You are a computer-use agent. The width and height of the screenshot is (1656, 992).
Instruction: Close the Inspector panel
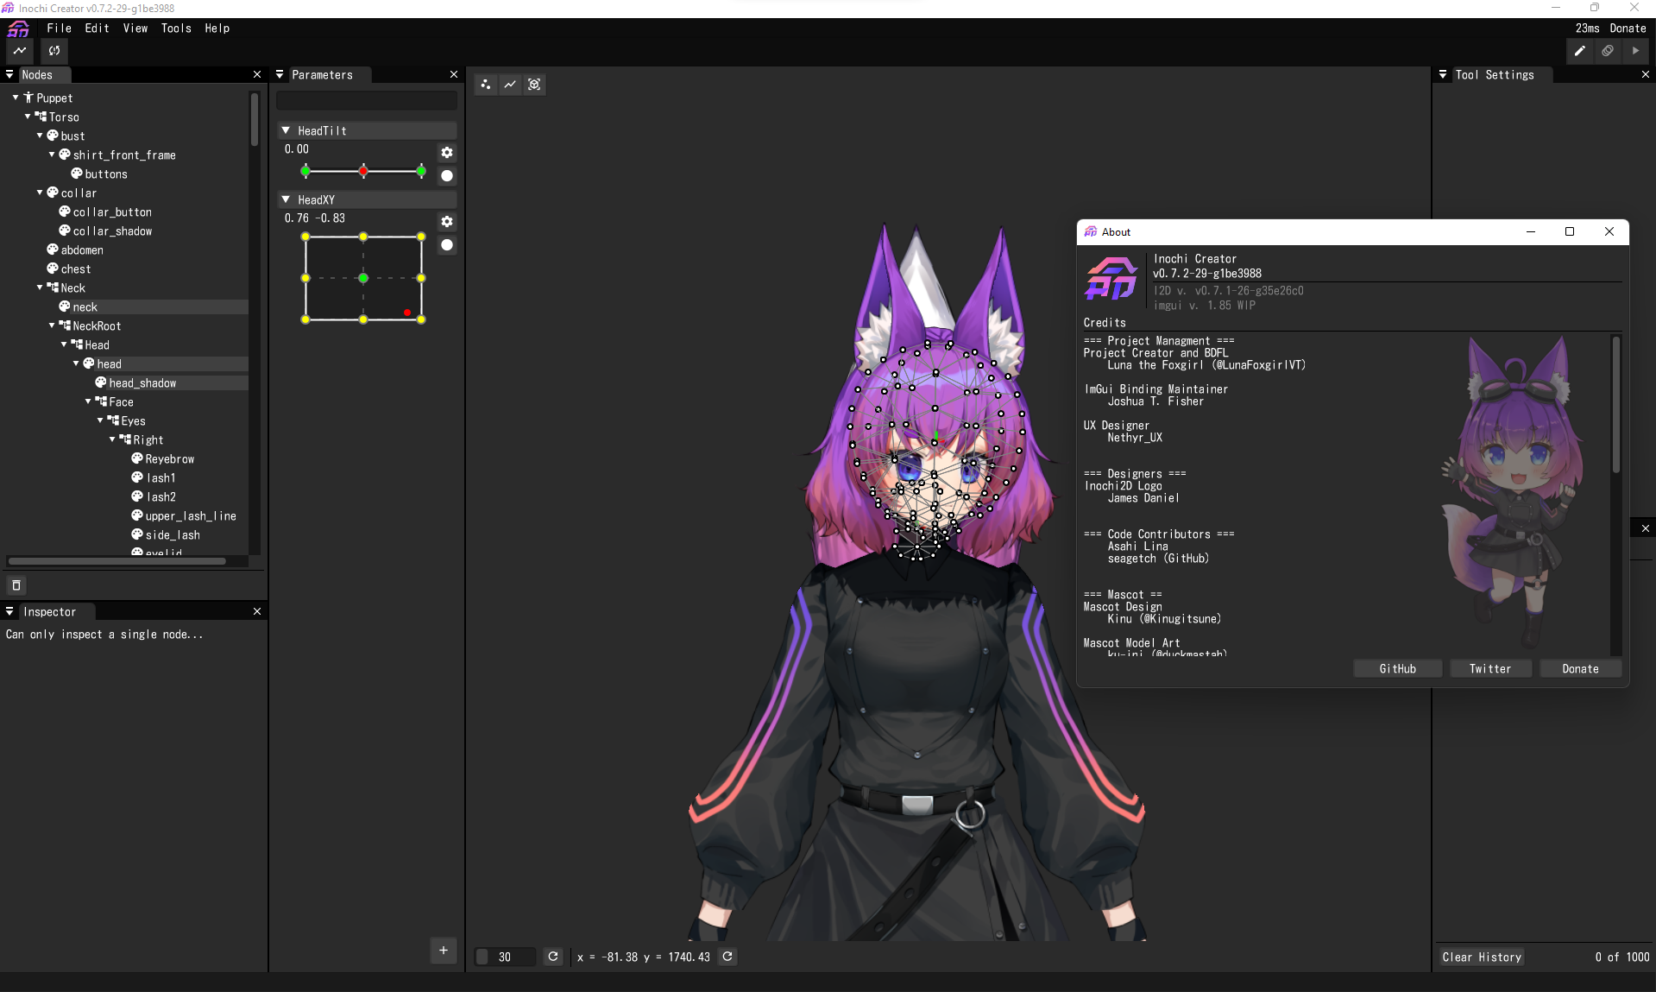point(257,612)
